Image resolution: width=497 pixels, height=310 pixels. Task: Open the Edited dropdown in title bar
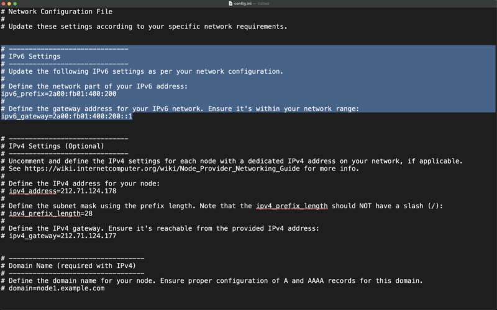[263, 4]
